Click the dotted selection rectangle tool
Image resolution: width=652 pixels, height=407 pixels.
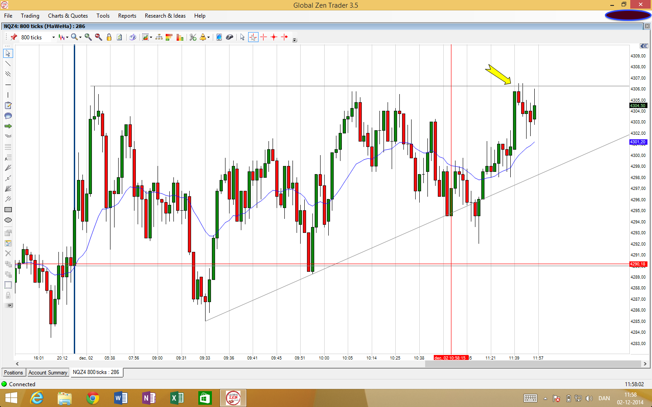[x=8, y=285]
